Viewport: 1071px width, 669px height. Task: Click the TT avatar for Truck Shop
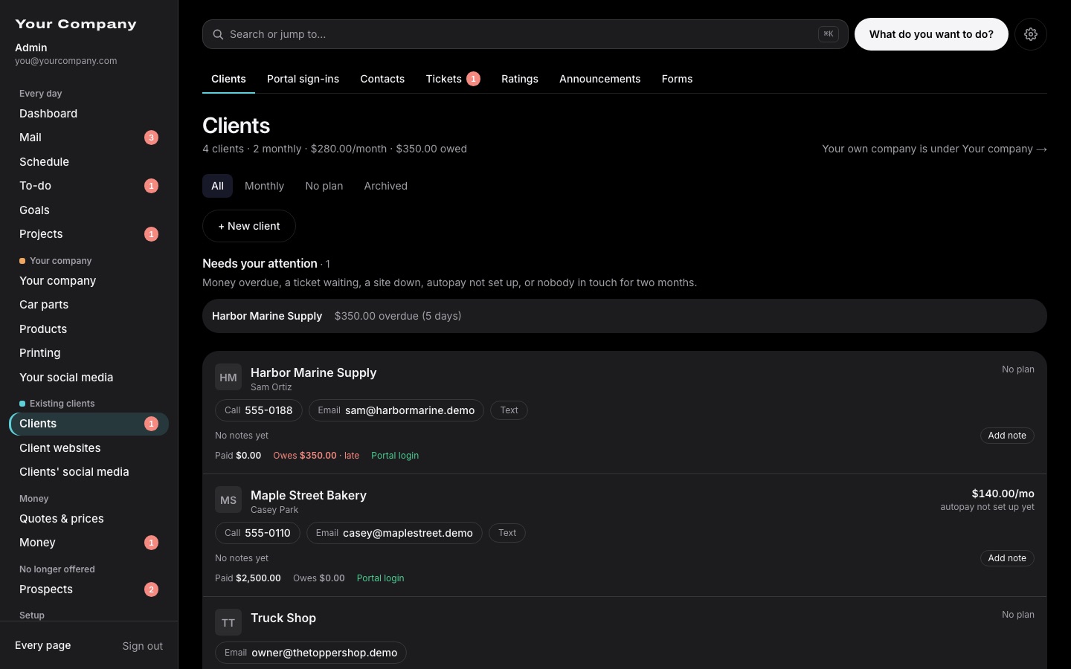228,623
